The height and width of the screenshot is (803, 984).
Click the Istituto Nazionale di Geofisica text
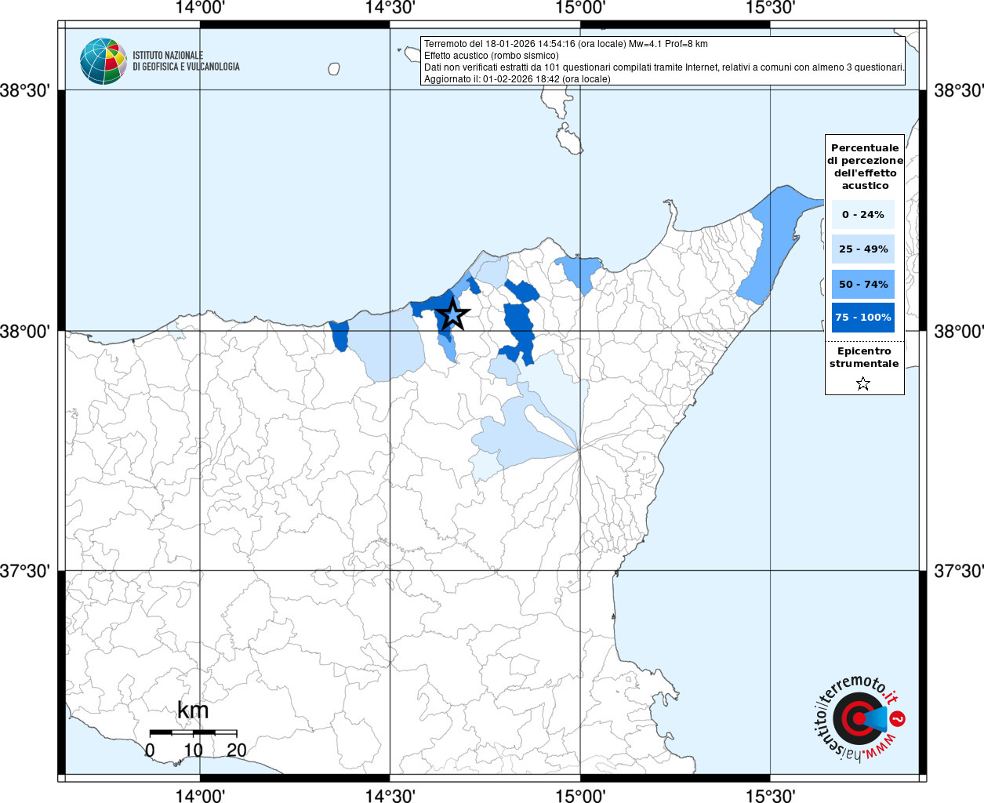[186, 61]
